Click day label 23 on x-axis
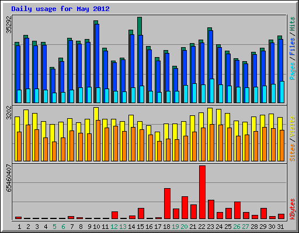 tap(210, 227)
